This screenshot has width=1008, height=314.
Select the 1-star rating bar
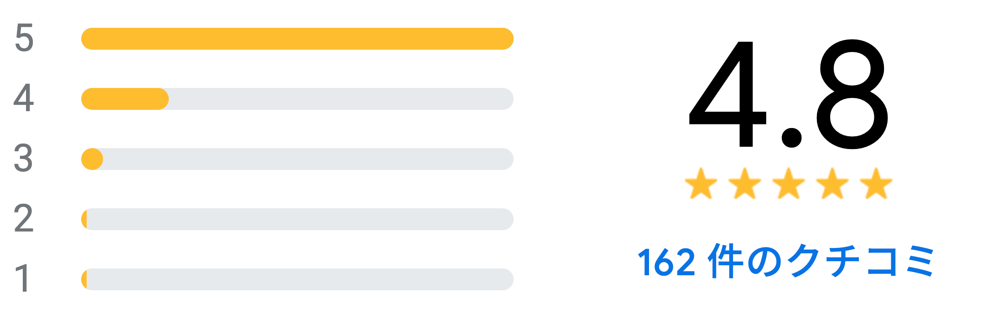297,279
